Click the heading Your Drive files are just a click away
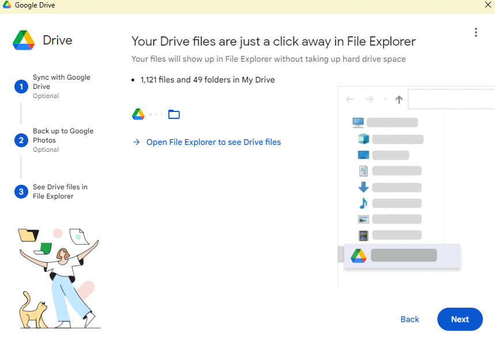Screen dimensions: 495x340 273,42
